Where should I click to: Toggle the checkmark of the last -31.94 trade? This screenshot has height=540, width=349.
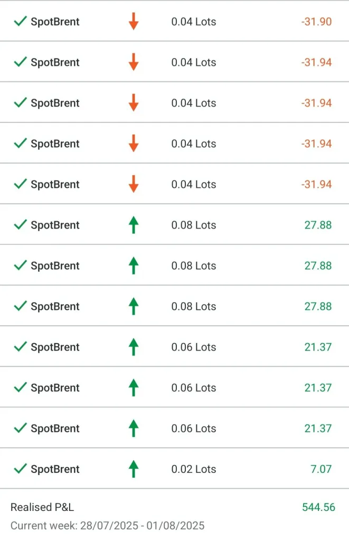click(x=20, y=184)
